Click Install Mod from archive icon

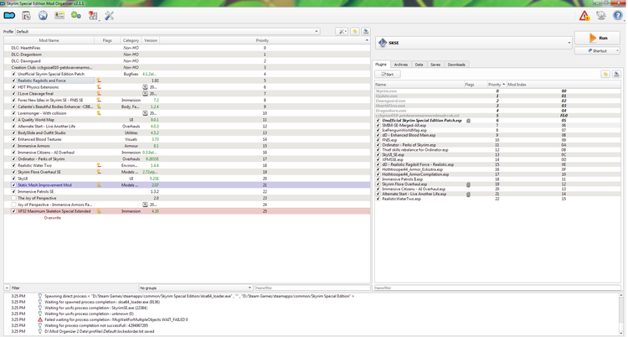[x=27, y=16]
